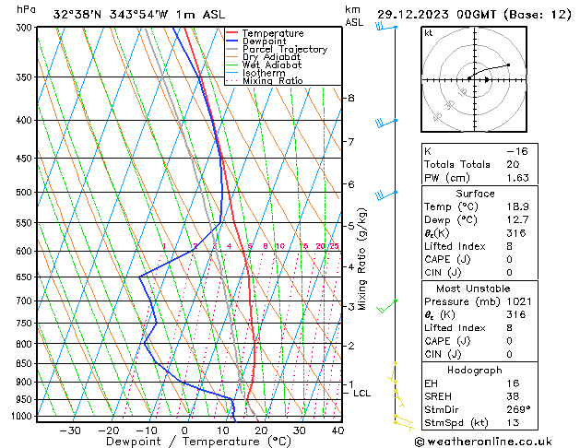Click the green wind barb at 700 hPa
The height and width of the screenshot is (448, 580).
[387, 306]
